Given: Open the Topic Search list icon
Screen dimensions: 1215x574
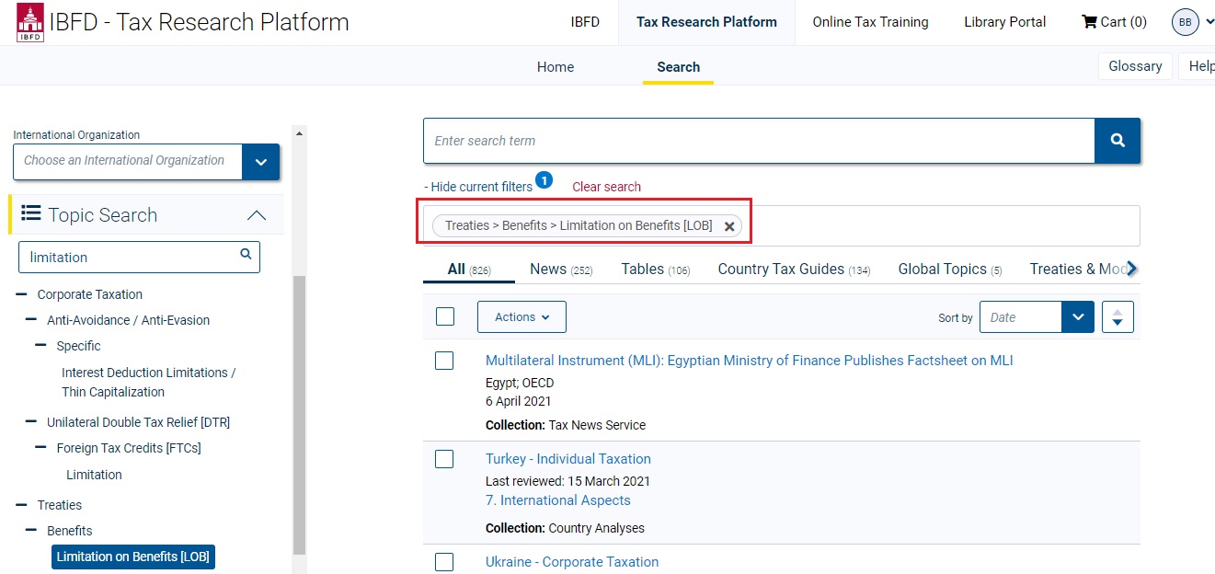Looking at the screenshot, I should tap(31, 213).
